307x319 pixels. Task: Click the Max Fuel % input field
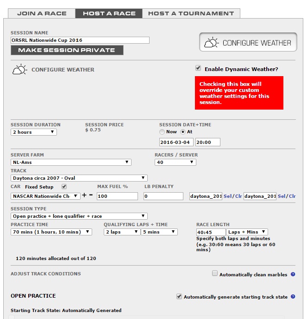coord(117,196)
